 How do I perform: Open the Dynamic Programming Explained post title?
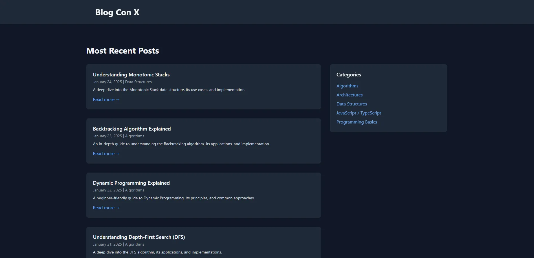[131, 183]
